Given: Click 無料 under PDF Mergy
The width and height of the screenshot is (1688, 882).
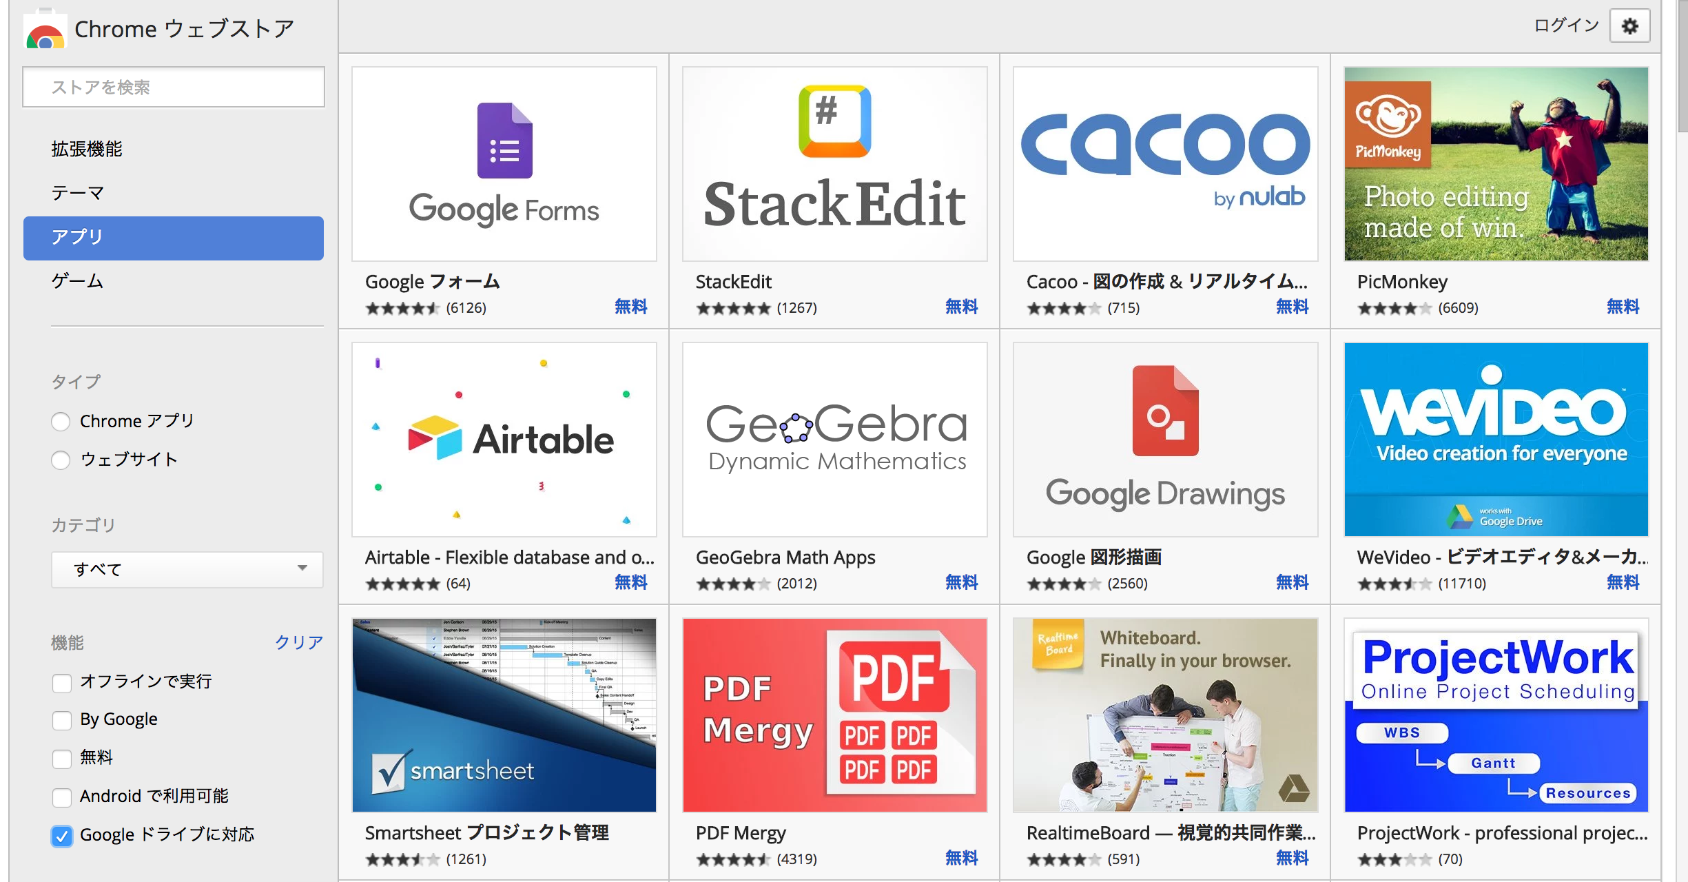Looking at the screenshot, I should pyautogui.click(x=962, y=858).
